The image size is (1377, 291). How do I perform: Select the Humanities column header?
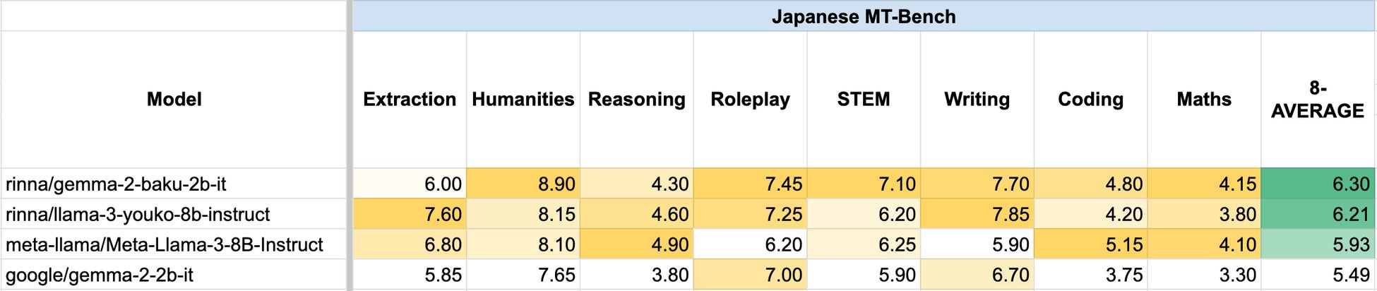(x=523, y=99)
